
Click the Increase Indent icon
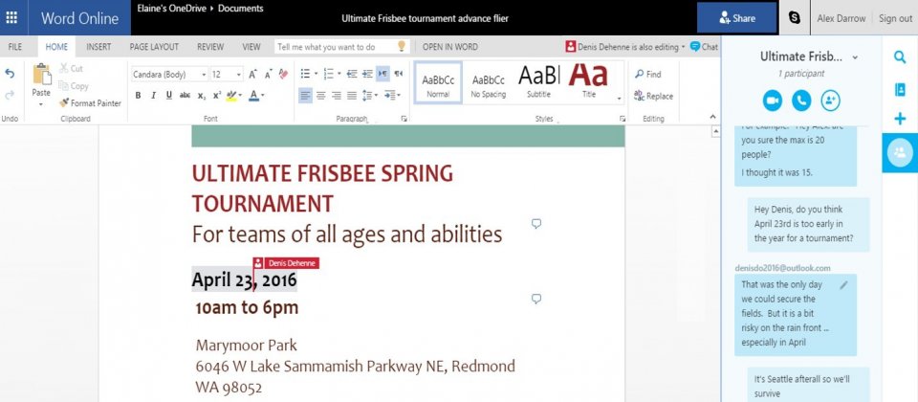(367, 74)
